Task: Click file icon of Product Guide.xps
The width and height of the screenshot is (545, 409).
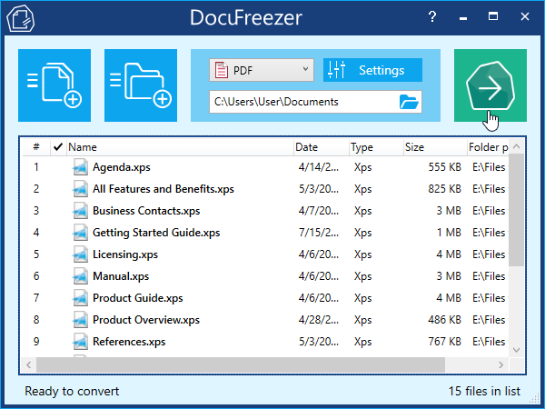Action: click(x=80, y=298)
